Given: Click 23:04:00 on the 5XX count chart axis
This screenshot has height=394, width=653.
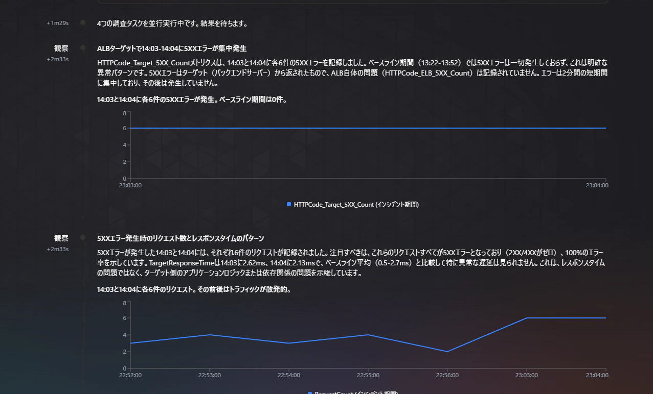Looking at the screenshot, I should 597,185.
